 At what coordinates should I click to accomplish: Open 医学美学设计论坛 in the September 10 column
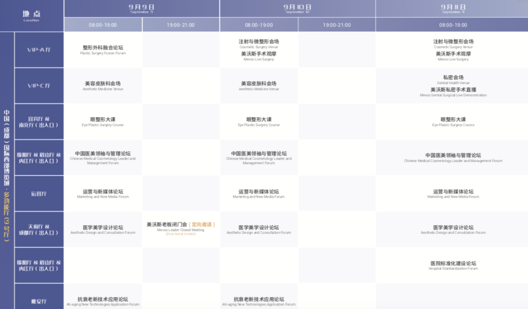pyautogui.click(x=259, y=230)
